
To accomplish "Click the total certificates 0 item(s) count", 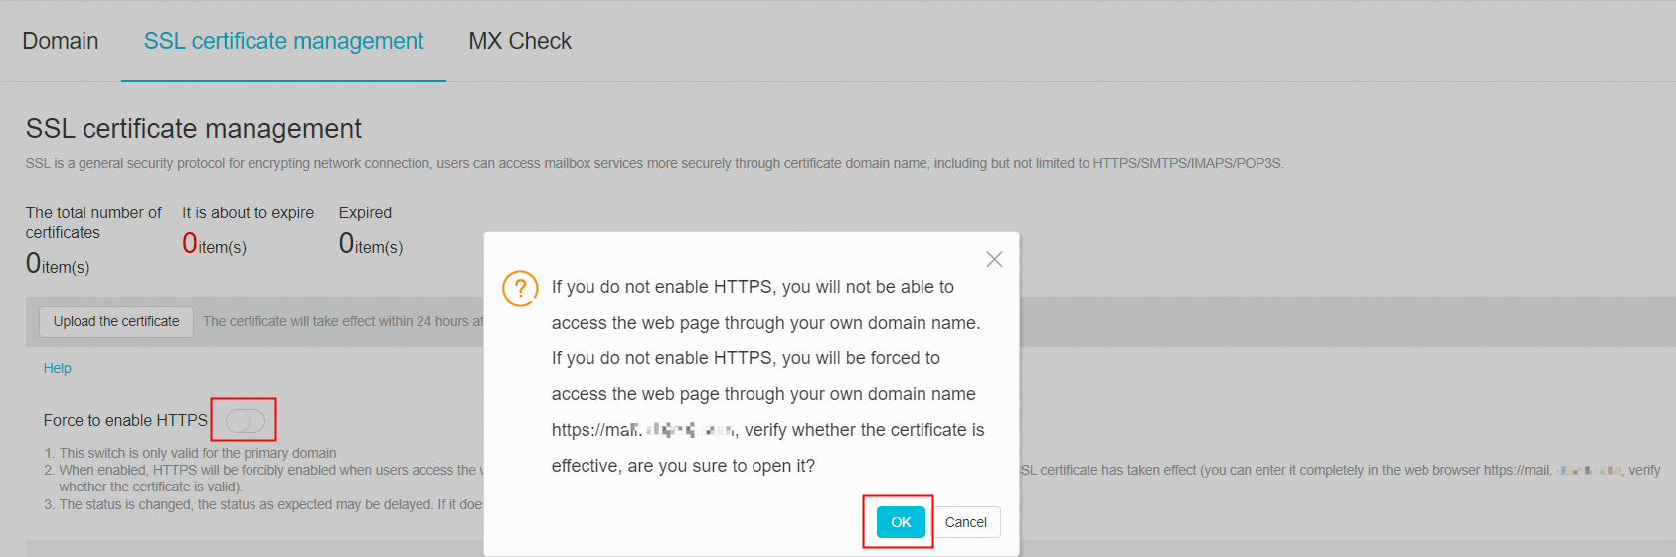I will (57, 264).
